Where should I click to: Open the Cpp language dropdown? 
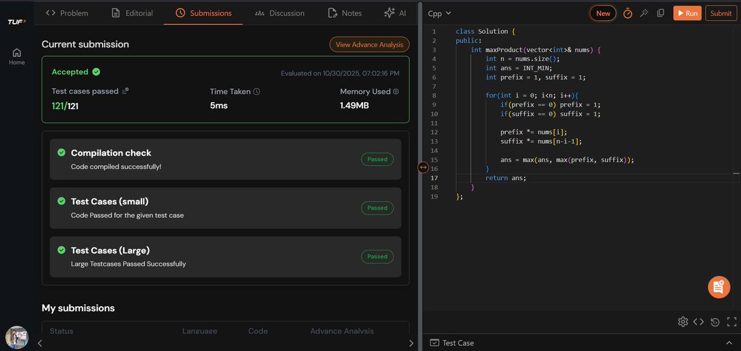click(440, 13)
